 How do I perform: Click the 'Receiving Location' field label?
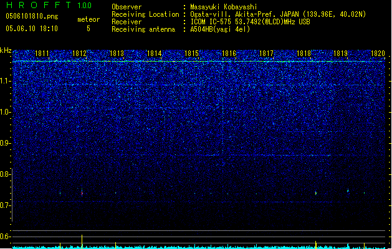[x=145, y=14]
